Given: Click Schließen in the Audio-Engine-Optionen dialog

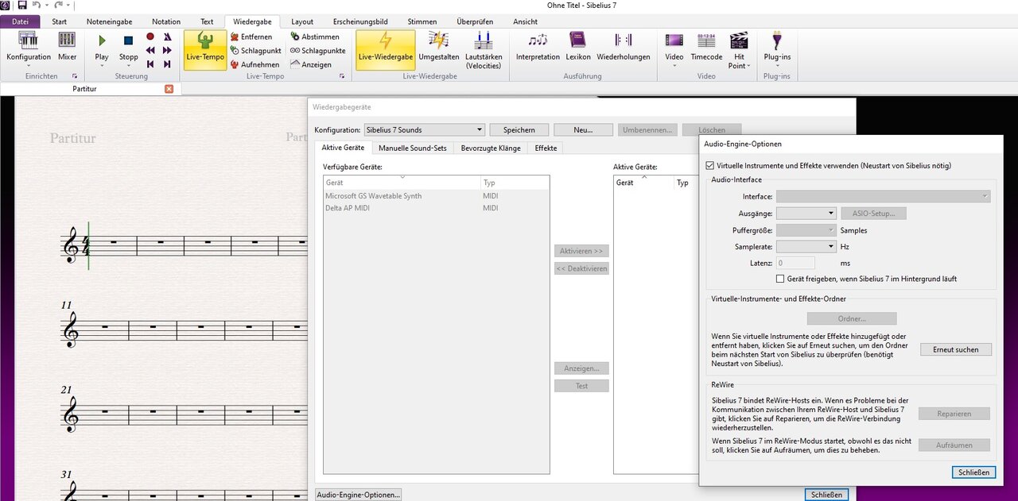Looking at the screenshot, I should pos(973,472).
